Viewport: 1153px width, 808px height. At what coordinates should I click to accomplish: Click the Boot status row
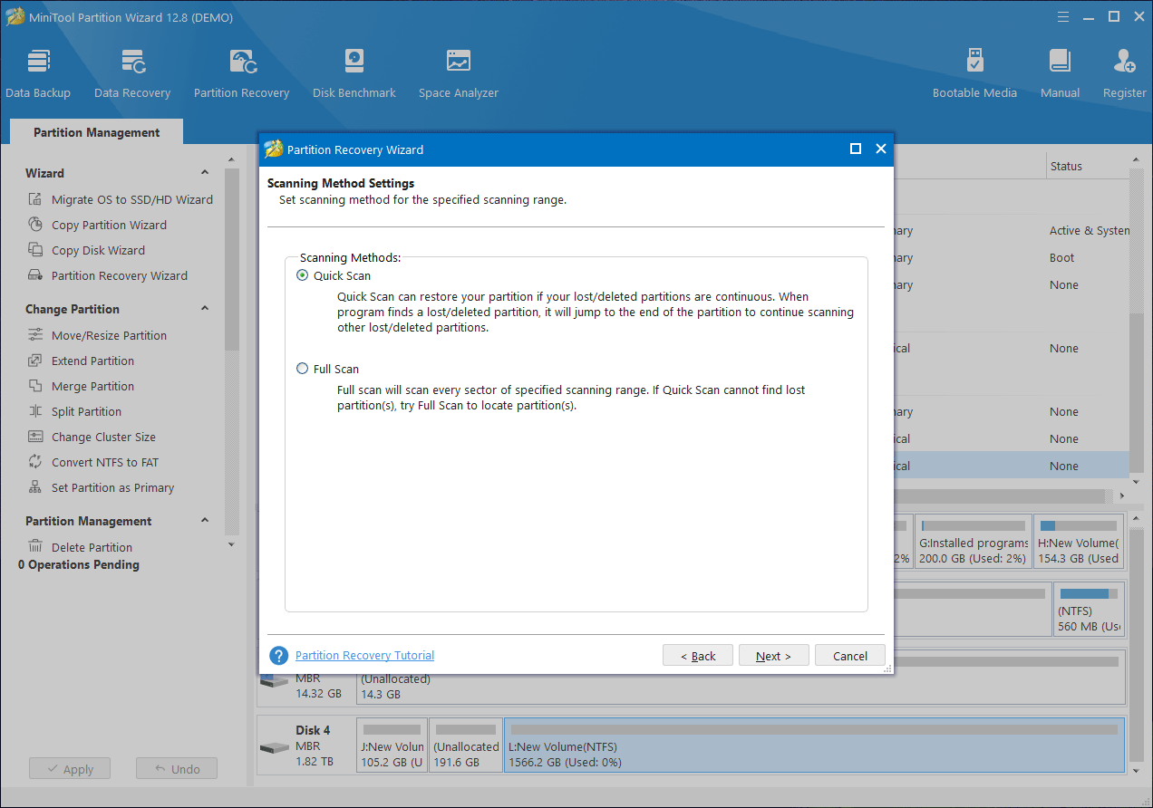pos(1061,257)
